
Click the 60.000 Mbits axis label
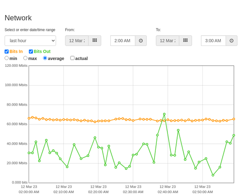(17, 124)
